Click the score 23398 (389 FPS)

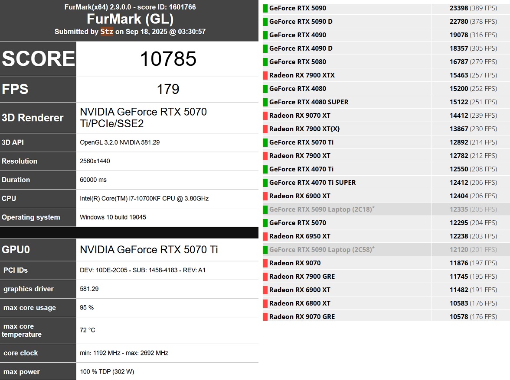(473, 8)
